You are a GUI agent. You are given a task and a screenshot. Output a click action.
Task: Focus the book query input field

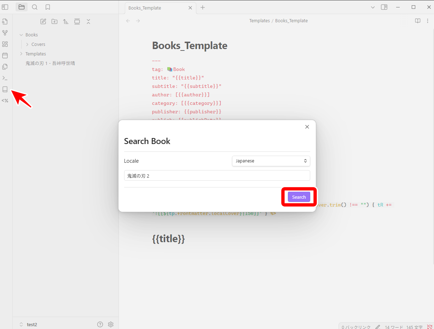pos(217,176)
